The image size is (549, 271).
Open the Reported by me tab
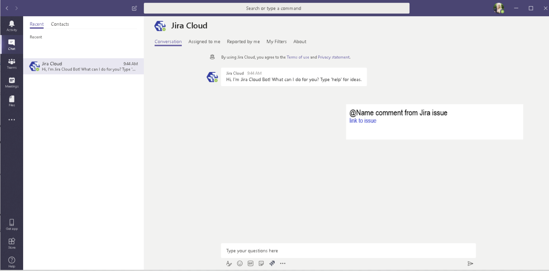point(243,42)
